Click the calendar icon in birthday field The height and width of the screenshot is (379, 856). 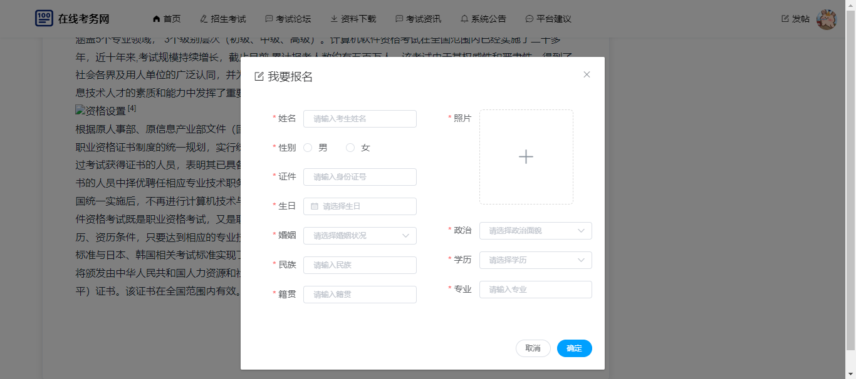[x=315, y=206]
